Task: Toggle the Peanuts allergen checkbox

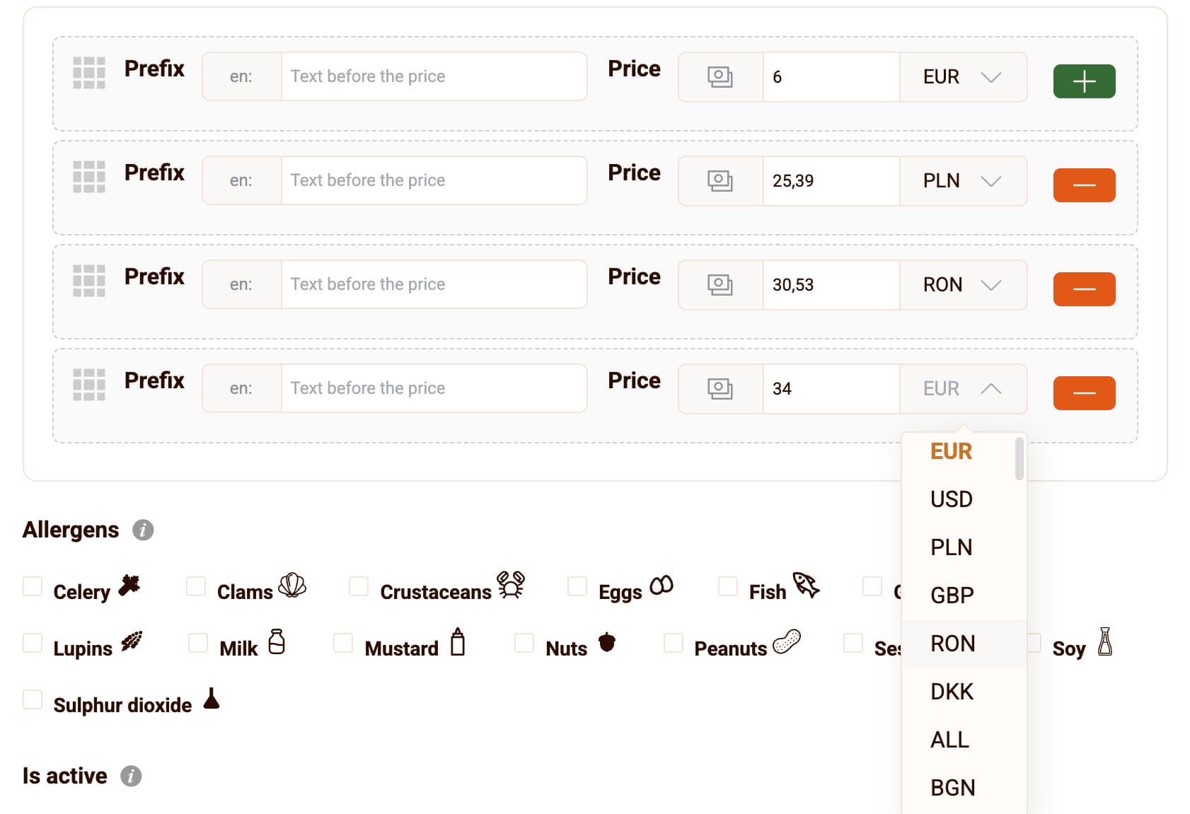Action: [x=673, y=643]
